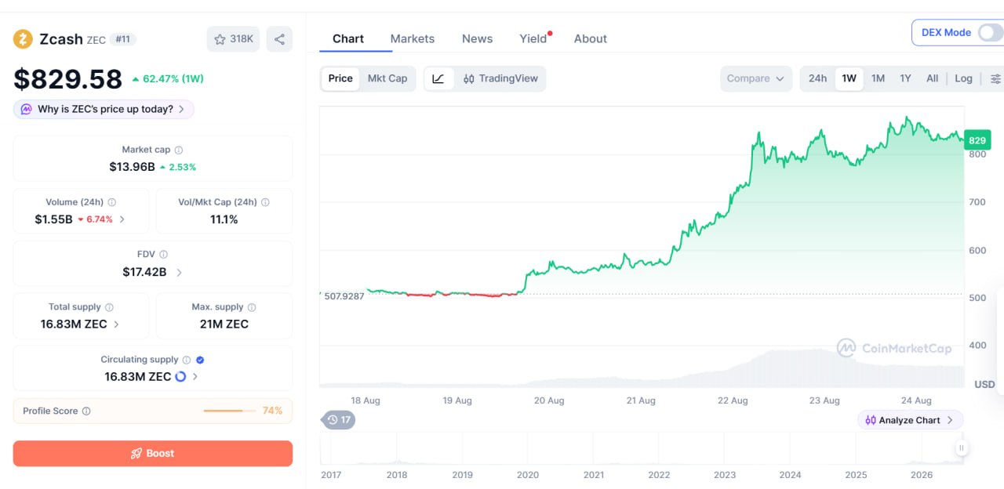The image size is (1004, 489).
Task: Click the share icon next to 318K
Action: click(x=279, y=39)
